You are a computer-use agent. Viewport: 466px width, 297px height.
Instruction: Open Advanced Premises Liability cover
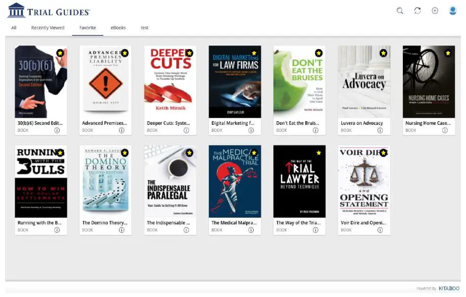106,82
